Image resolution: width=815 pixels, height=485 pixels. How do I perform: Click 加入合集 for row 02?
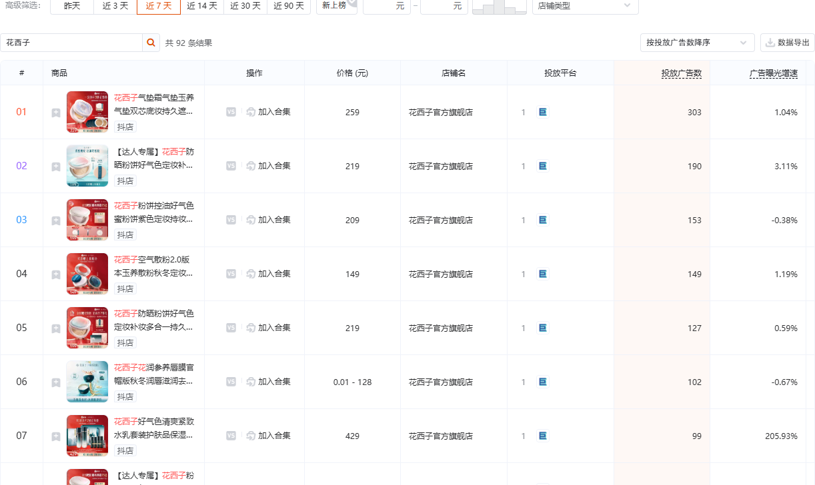268,166
